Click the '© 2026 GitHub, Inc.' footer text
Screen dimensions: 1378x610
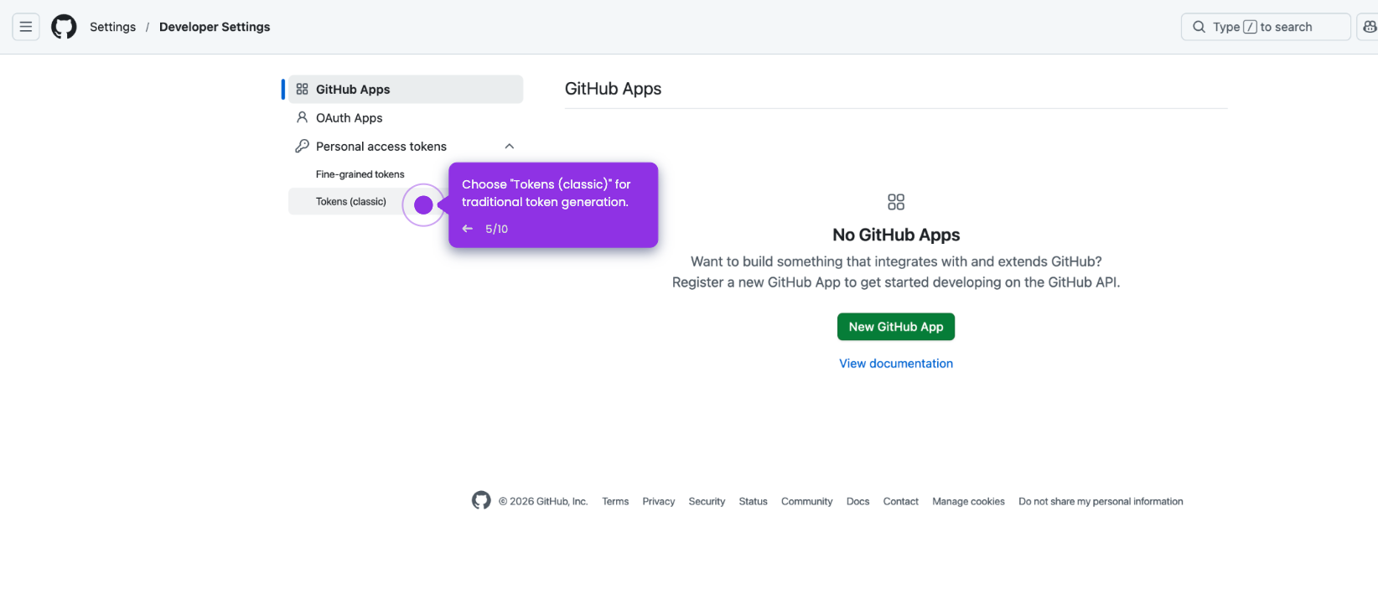point(543,501)
